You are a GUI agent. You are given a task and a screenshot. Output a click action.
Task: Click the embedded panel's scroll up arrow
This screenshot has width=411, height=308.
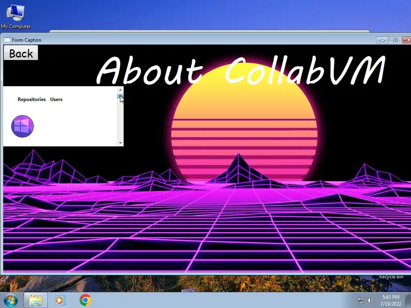click(120, 90)
